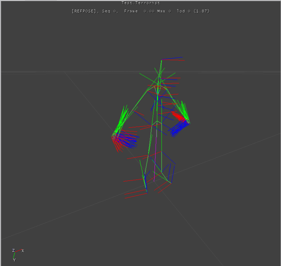This screenshot has height=266, width=281.
Task: Click the Frame 0.00 readout
Action: tap(139, 11)
